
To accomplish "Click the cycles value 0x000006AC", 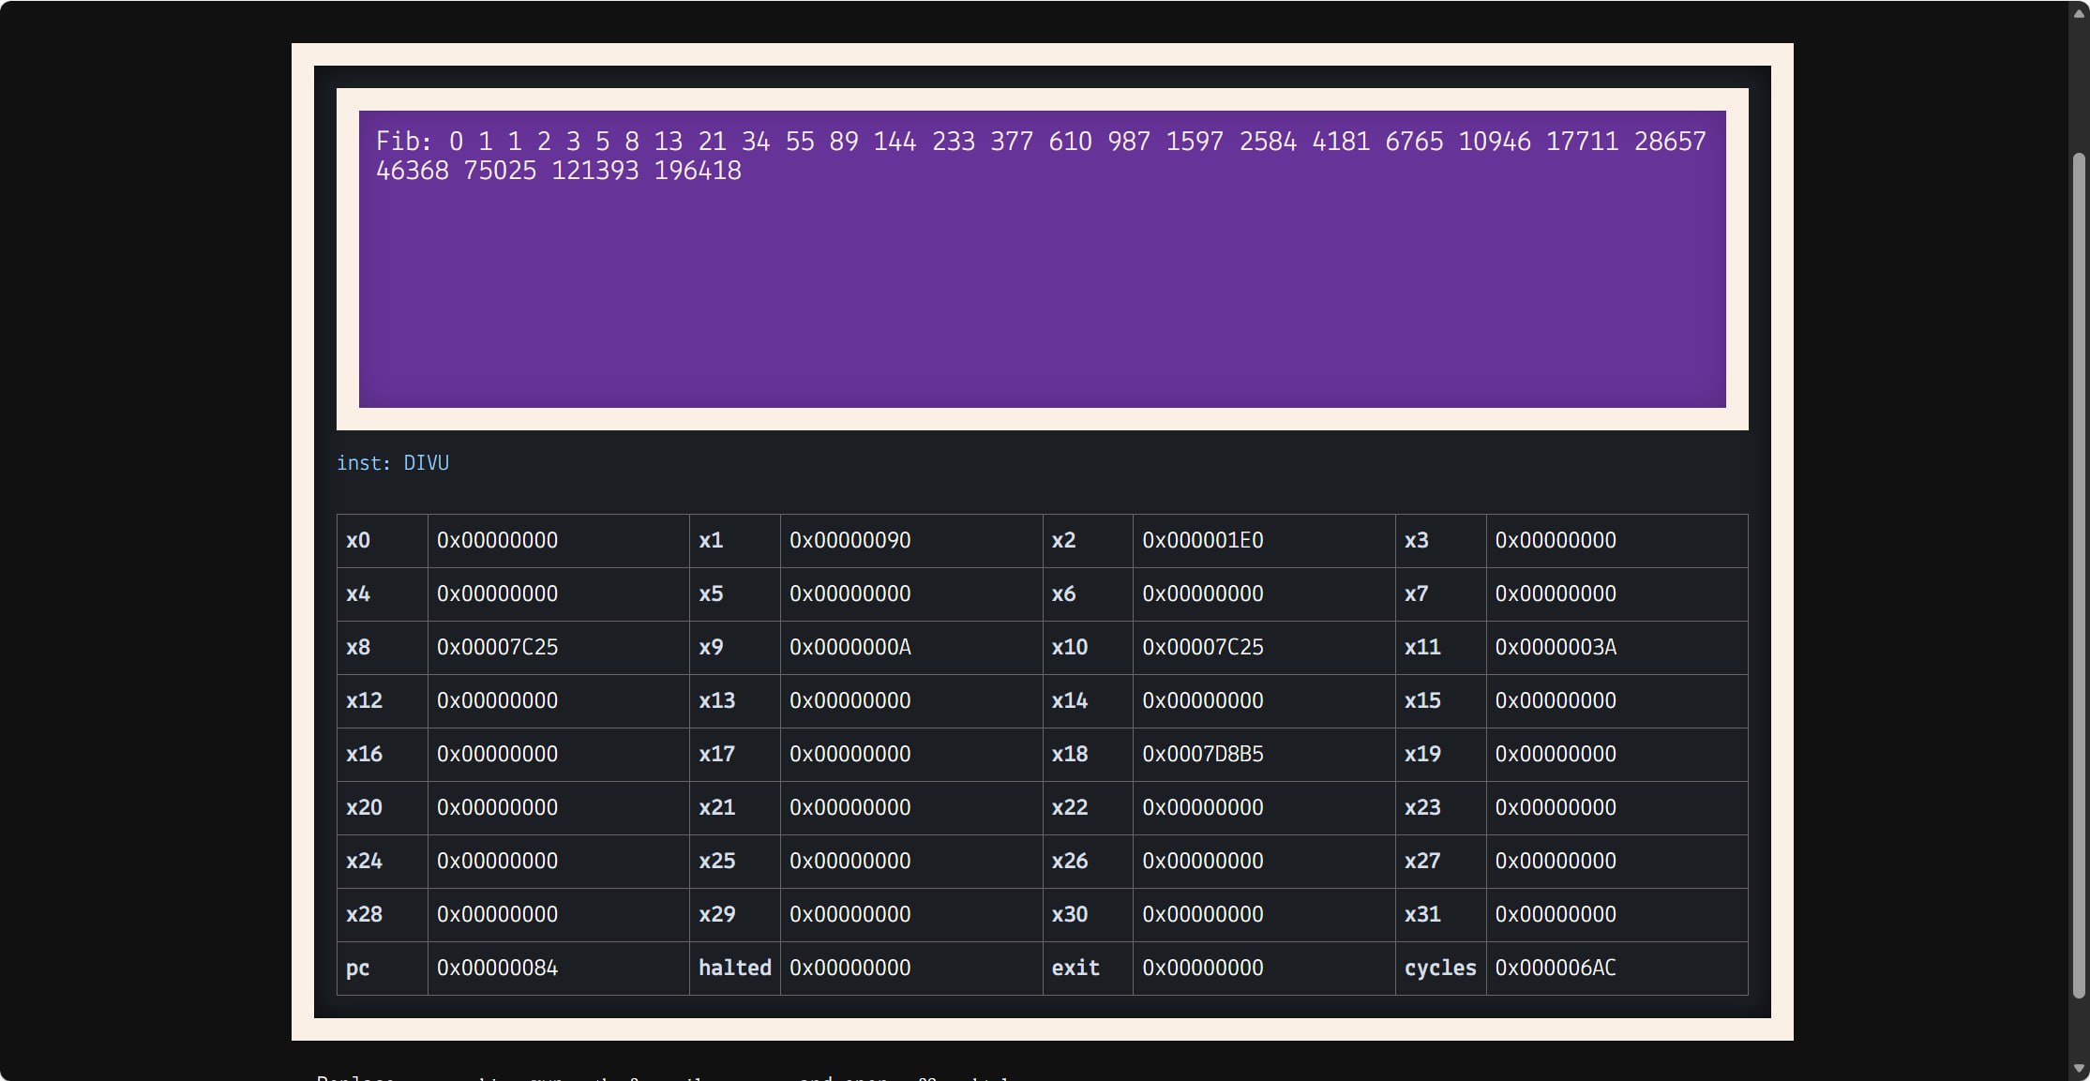I will coord(1555,968).
